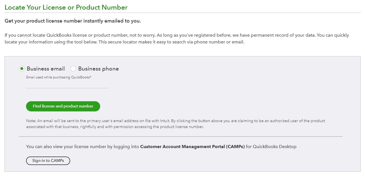Select Business phone as search option
Screen dimensions: 365x176
coord(73,69)
